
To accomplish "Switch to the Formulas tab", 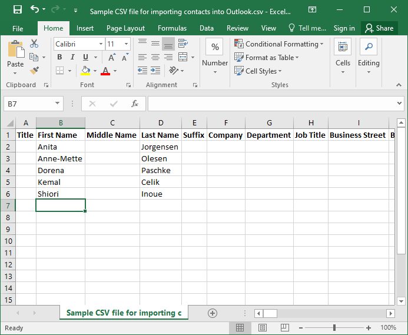I will click(x=172, y=28).
